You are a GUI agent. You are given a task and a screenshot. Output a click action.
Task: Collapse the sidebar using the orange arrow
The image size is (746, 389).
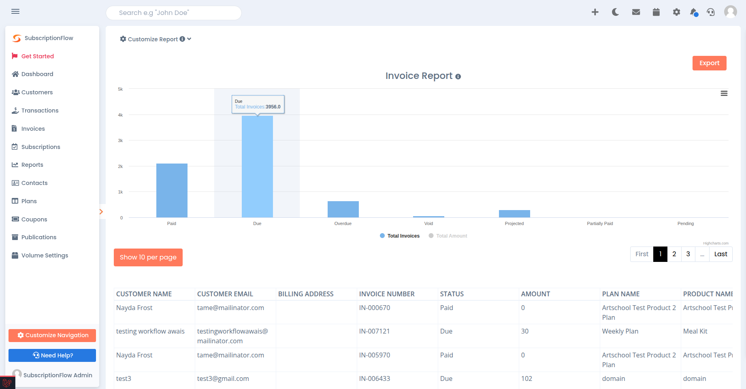101,211
